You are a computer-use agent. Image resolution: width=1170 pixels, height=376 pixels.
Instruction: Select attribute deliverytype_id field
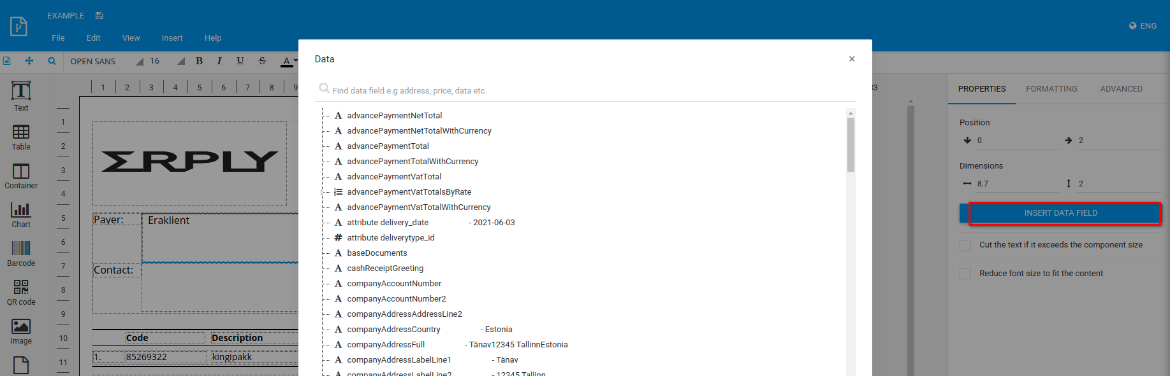(x=390, y=238)
